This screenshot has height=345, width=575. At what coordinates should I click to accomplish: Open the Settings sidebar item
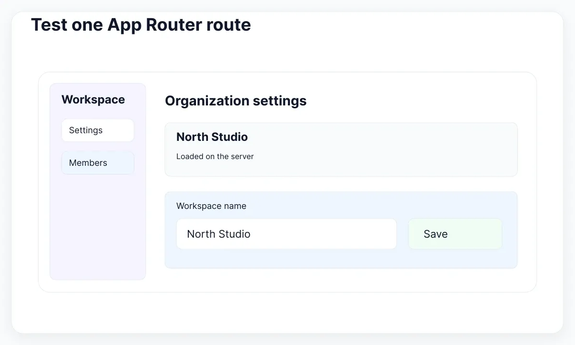tap(98, 130)
